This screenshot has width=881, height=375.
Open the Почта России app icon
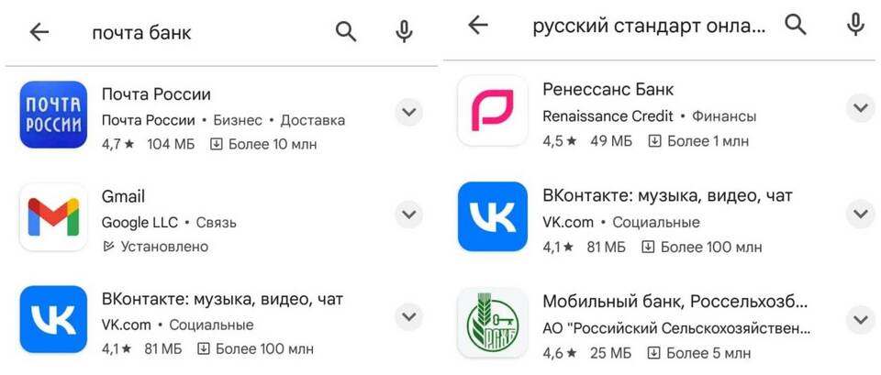pyautogui.click(x=53, y=115)
